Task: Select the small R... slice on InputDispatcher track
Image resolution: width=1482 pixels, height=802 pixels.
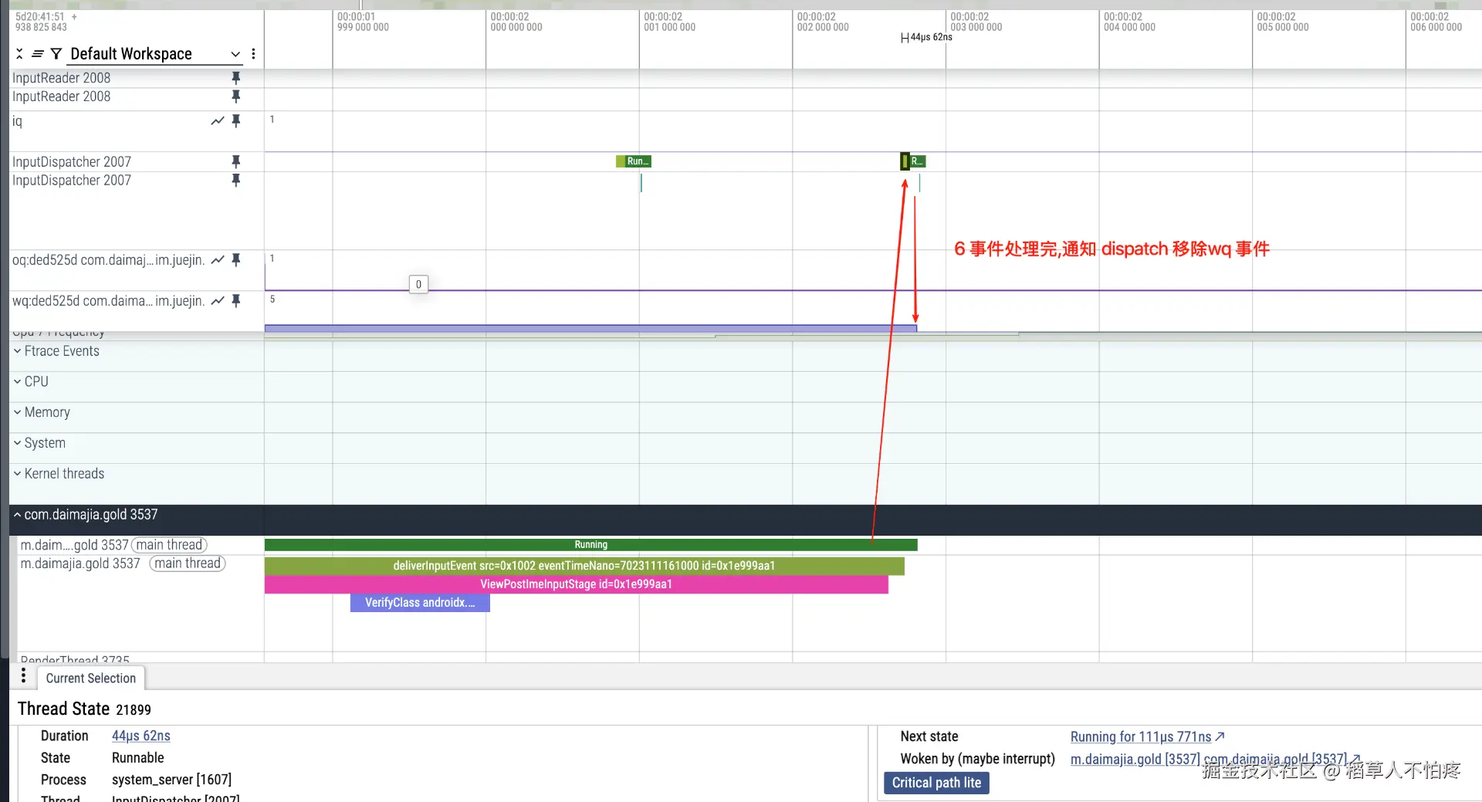Action: point(917,161)
